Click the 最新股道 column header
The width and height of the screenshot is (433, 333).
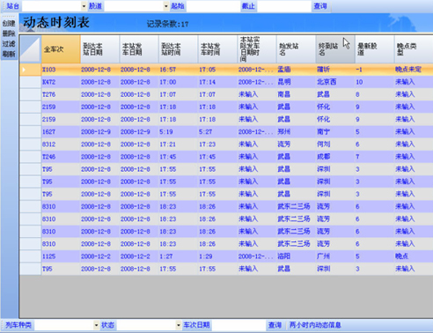(375, 49)
